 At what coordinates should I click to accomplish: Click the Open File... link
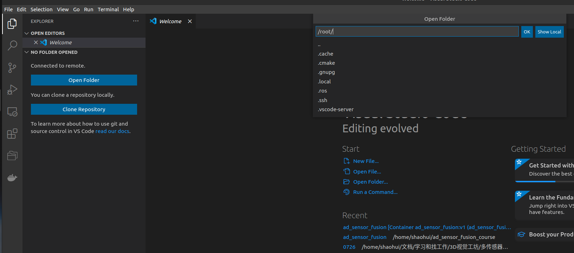pyautogui.click(x=367, y=172)
